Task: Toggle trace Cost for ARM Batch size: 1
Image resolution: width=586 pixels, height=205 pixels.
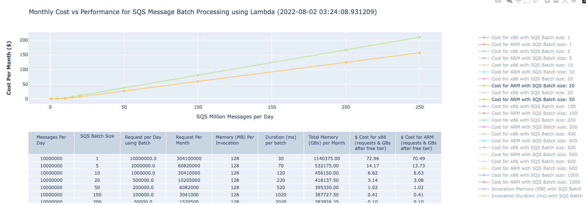Action: point(525,45)
